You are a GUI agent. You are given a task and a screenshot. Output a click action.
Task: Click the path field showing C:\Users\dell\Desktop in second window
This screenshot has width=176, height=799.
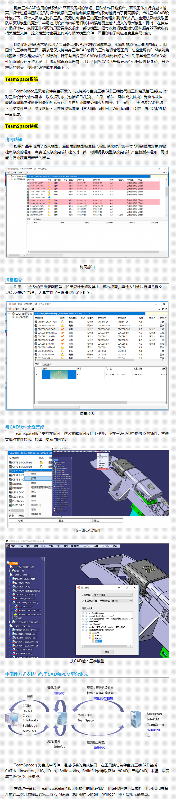click(x=89, y=314)
